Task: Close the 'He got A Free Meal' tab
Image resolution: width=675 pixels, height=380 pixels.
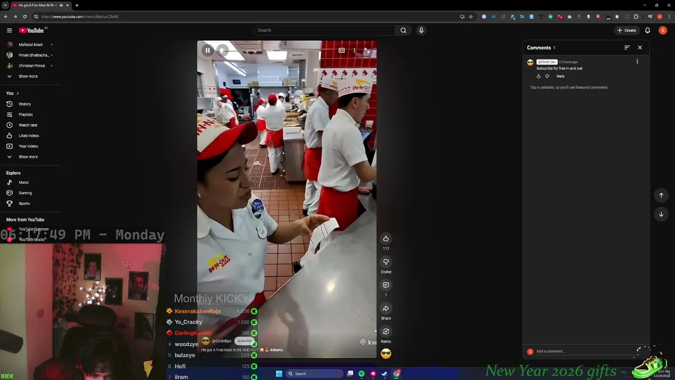Action: pos(67,5)
